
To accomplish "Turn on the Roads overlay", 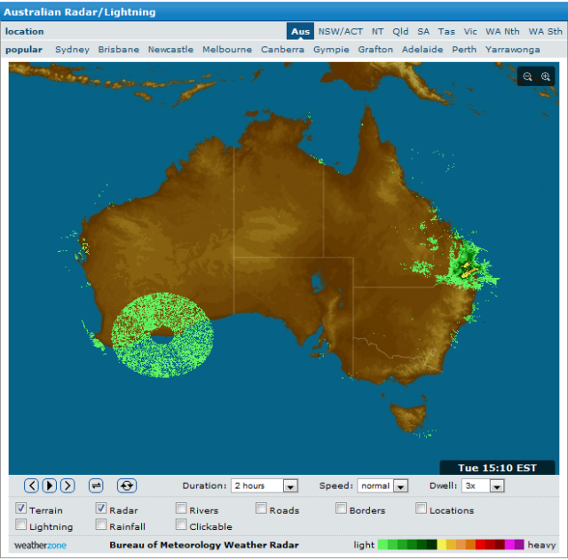I will coord(261,509).
